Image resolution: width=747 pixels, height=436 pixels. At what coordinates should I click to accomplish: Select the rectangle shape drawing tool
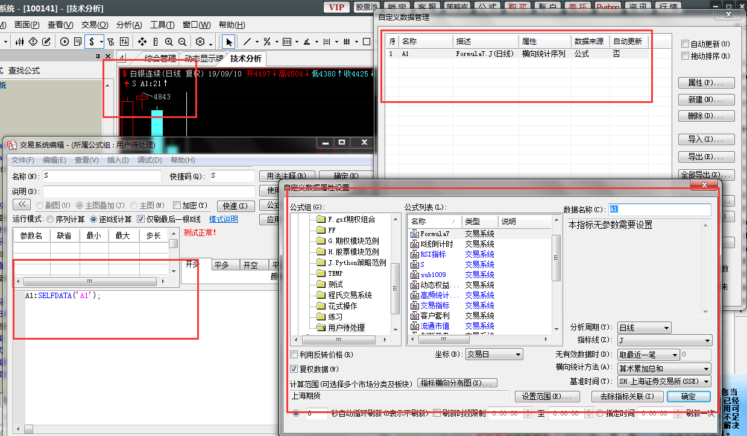pyautogui.click(x=367, y=42)
